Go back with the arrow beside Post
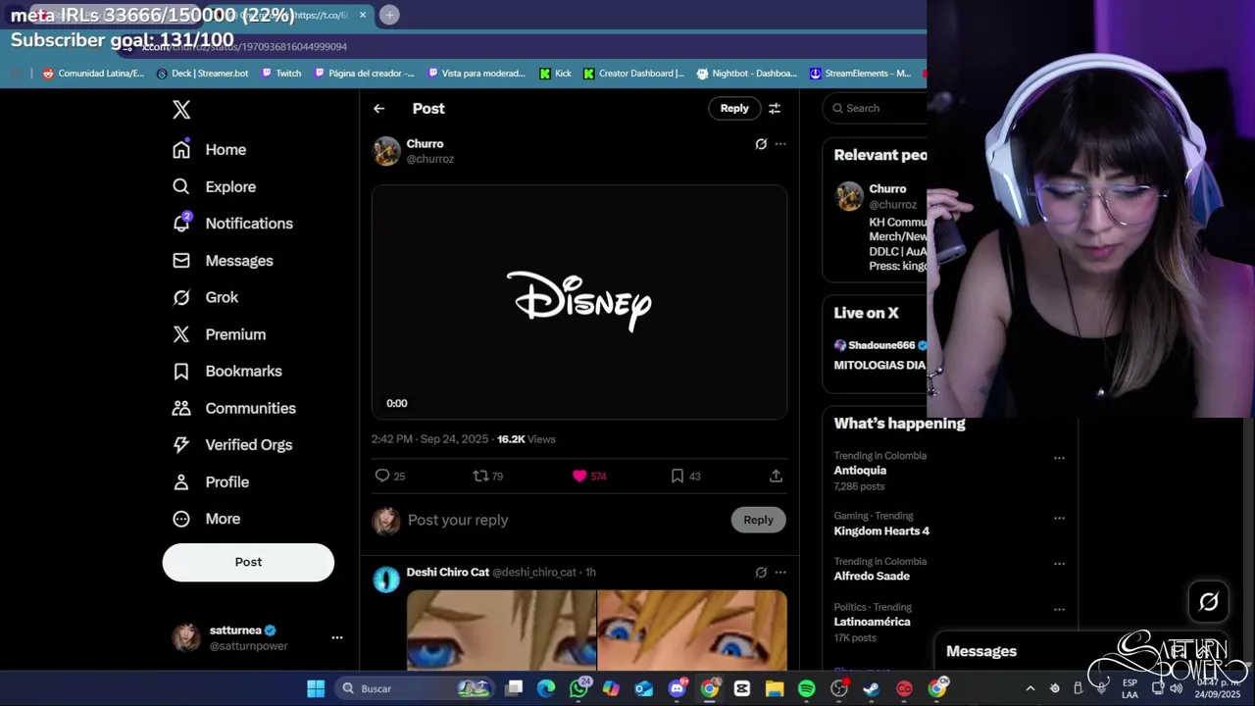The image size is (1255, 706). tap(379, 109)
